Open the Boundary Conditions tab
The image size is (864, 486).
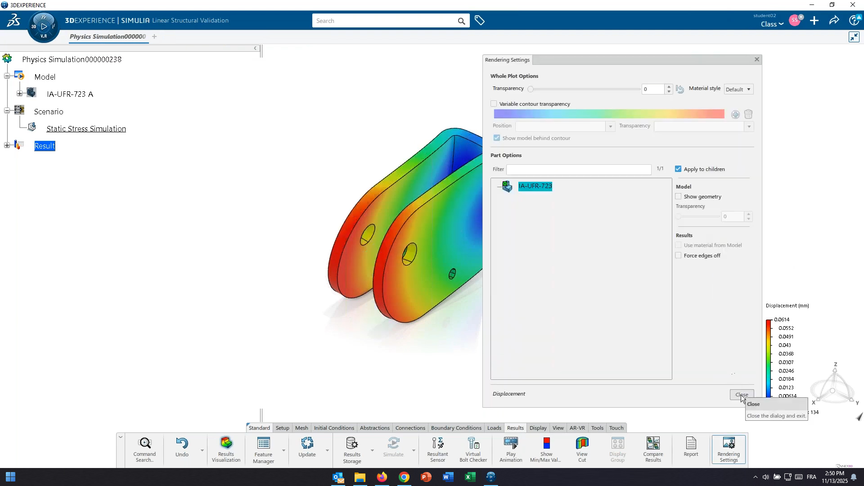(x=455, y=427)
